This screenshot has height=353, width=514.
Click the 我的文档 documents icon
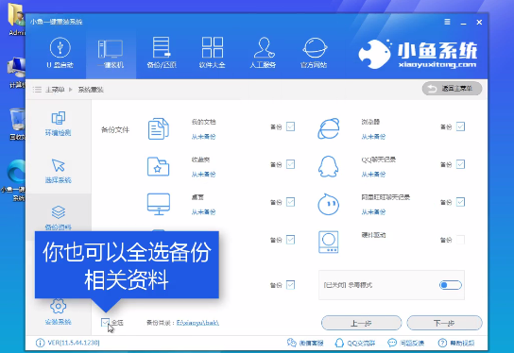point(159,129)
